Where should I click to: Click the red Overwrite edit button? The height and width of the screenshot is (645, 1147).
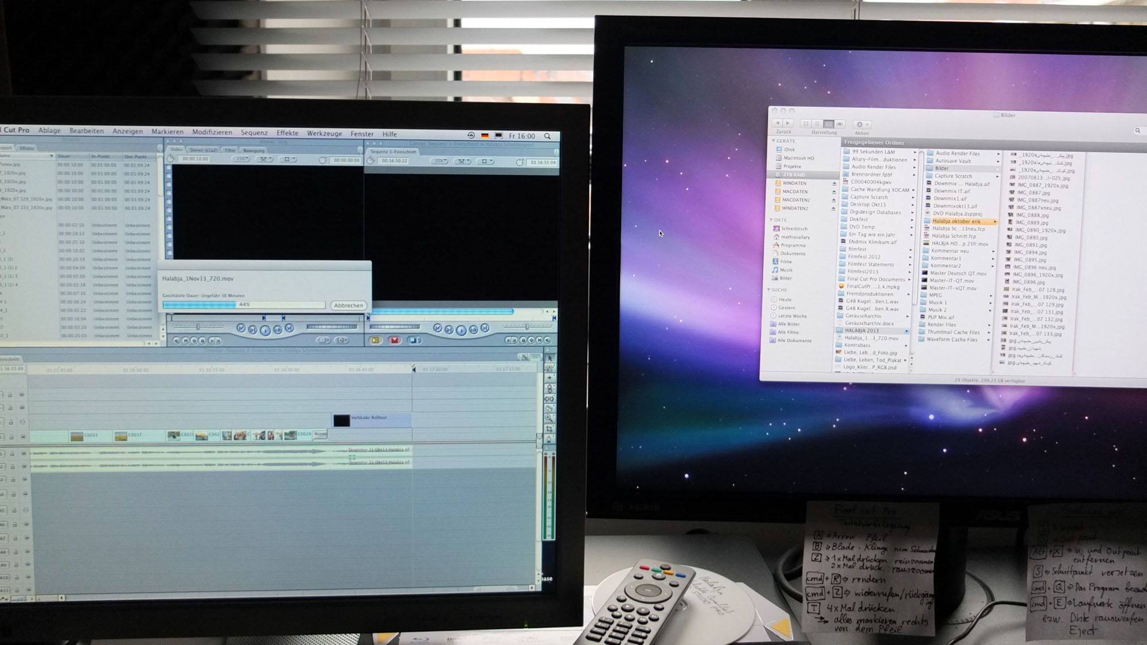click(x=395, y=341)
